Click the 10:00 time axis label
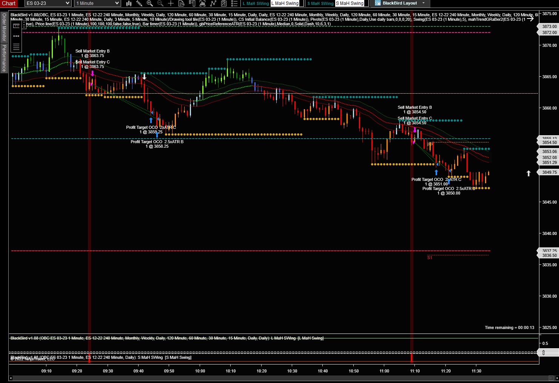 (x=200, y=371)
